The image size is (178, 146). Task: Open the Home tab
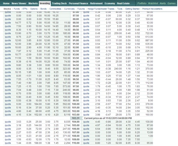coord(6,3)
